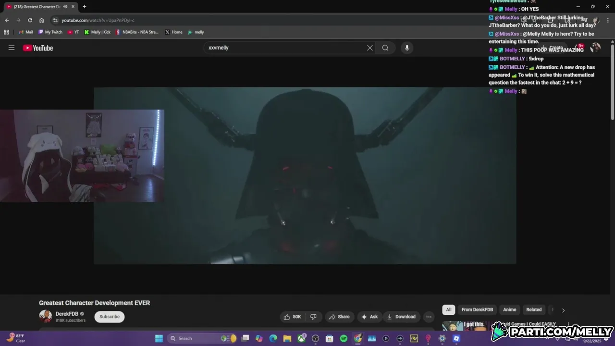This screenshot has width=615, height=346.
Task: Open the YT bookmark
Action: click(74, 32)
